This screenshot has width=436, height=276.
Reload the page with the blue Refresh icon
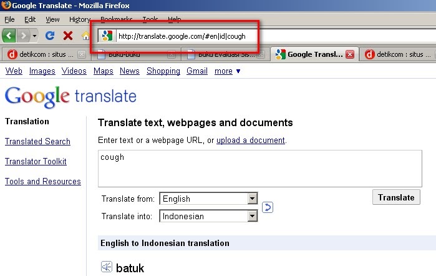50,36
